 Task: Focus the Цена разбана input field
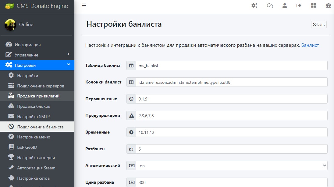click(232, 182)
